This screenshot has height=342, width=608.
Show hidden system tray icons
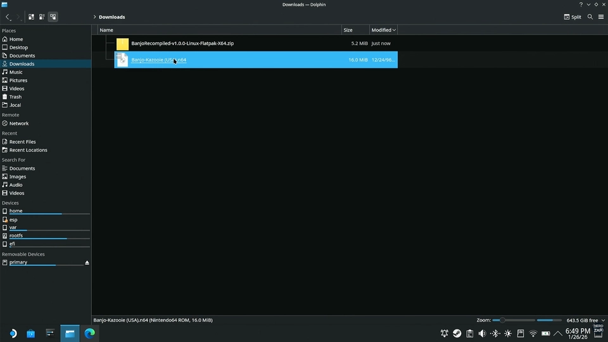(557, 333)
